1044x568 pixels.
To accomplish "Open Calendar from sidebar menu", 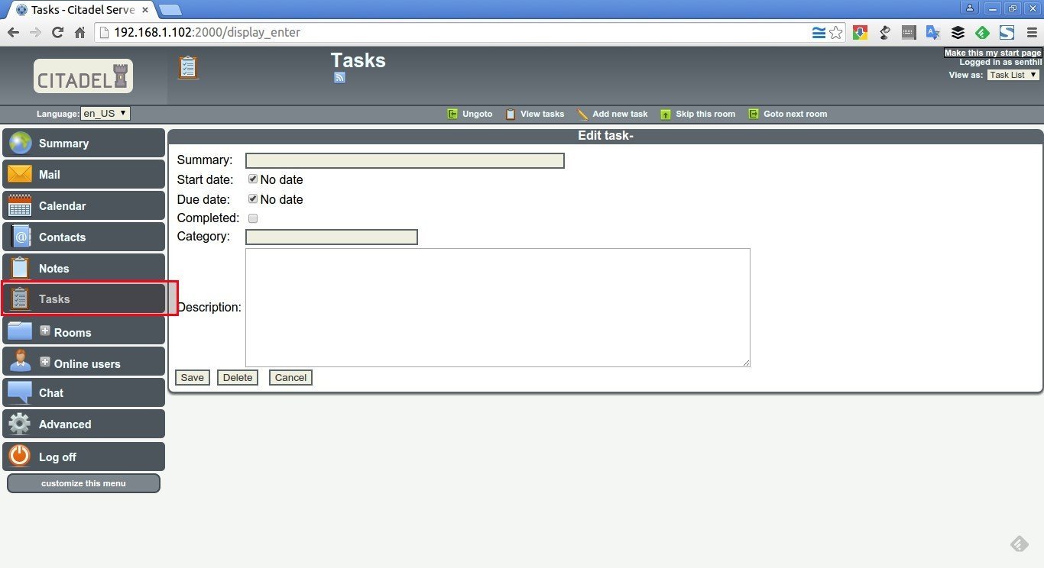I will [83, 205].
